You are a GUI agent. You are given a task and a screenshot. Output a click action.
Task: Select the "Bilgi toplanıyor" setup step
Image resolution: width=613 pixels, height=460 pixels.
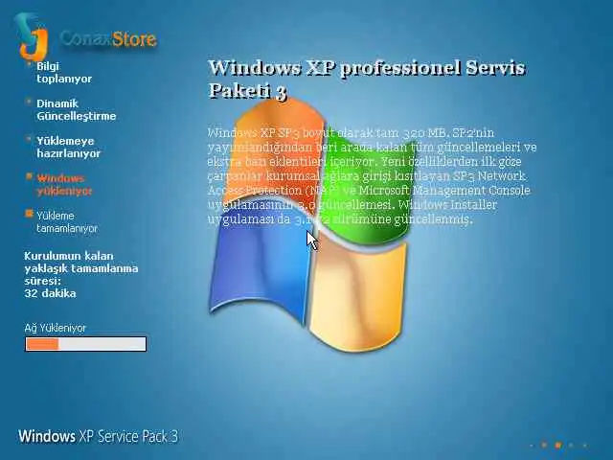[64, 73]
